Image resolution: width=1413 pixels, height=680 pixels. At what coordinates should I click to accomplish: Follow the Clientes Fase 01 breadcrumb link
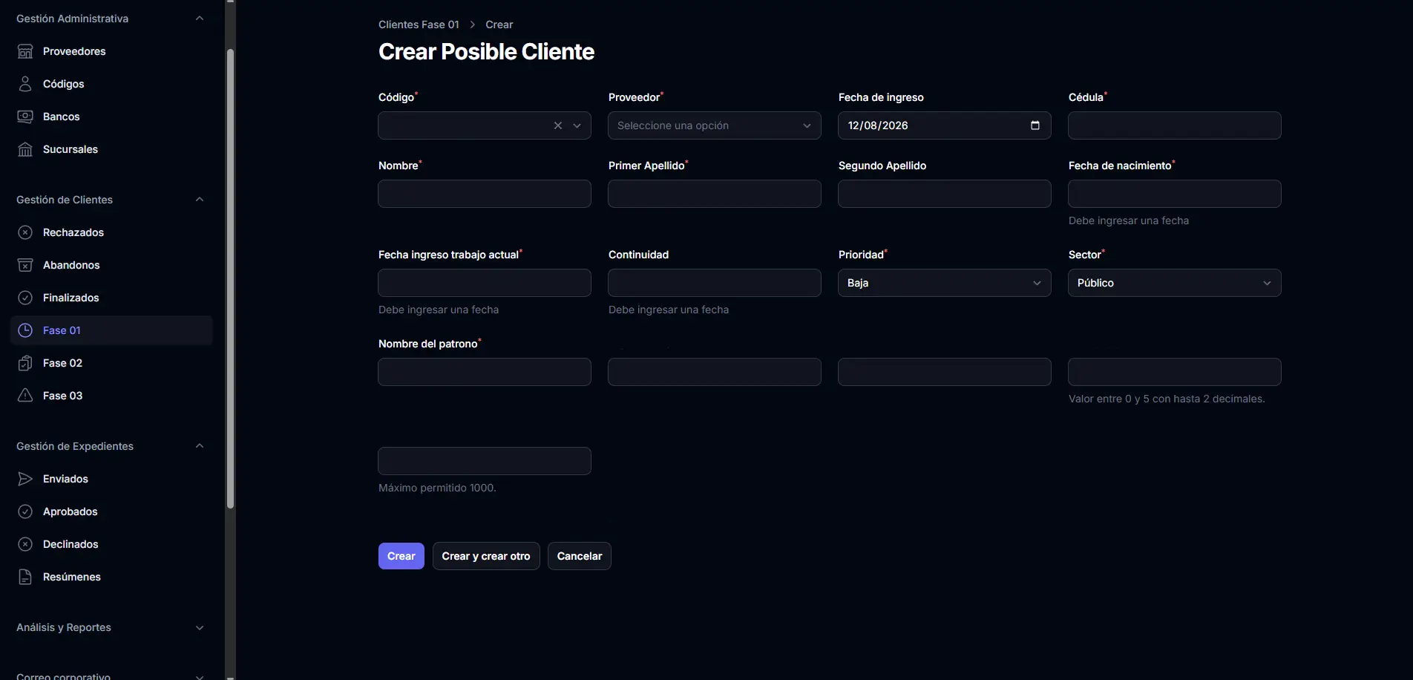(x=419, y=24)
